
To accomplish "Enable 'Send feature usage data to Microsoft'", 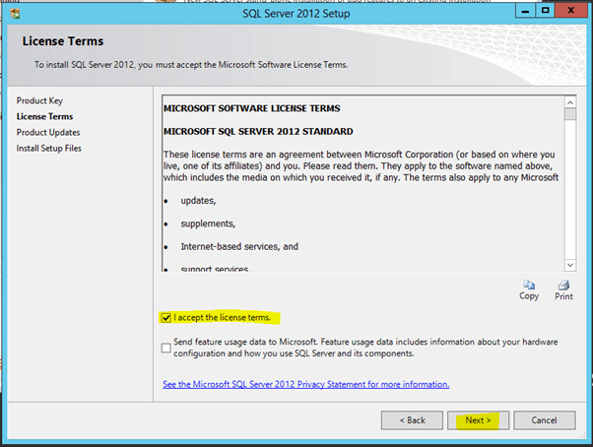I will tap(165, 347).
